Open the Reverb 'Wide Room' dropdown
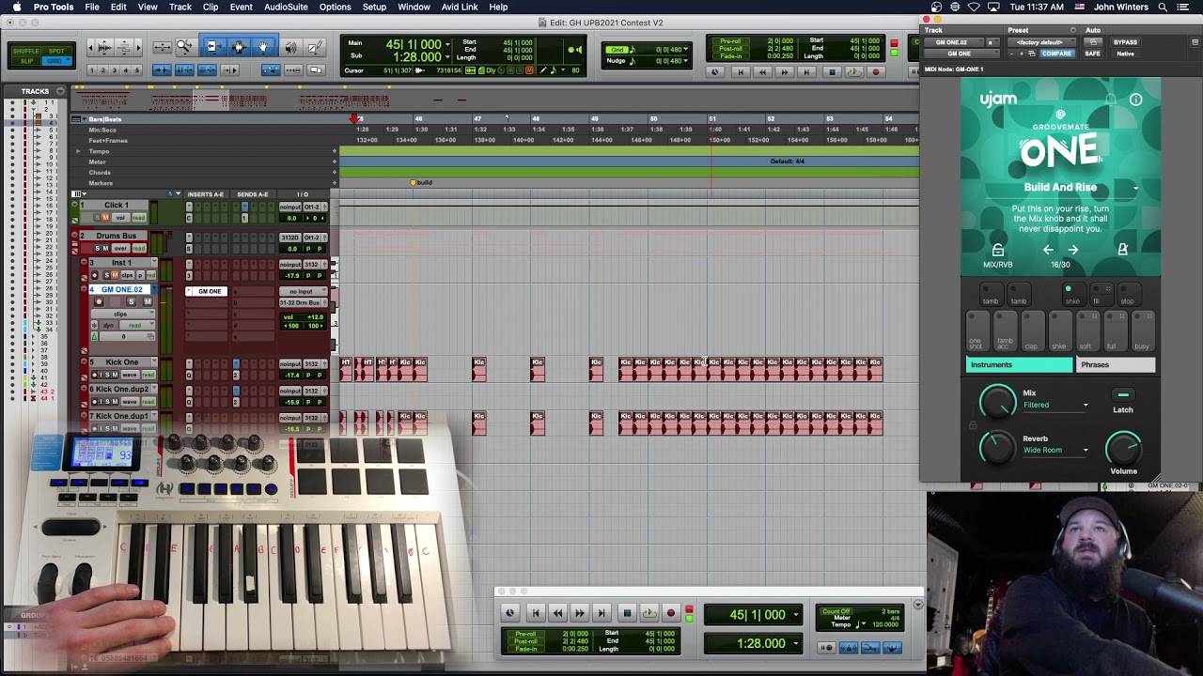The image size is (1203, 676). point(1086,451)
